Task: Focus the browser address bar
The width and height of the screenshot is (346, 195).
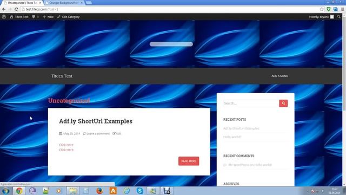Action: tap(170, 9)
